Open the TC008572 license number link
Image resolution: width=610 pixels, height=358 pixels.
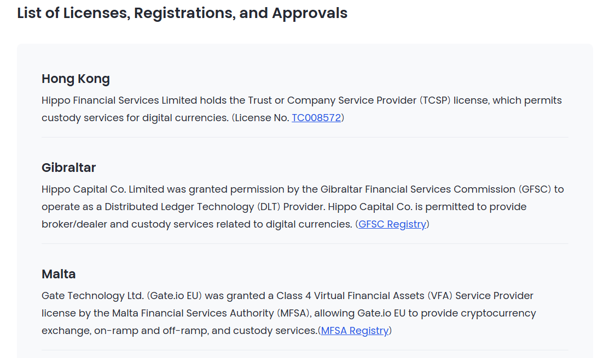point(316,117)
